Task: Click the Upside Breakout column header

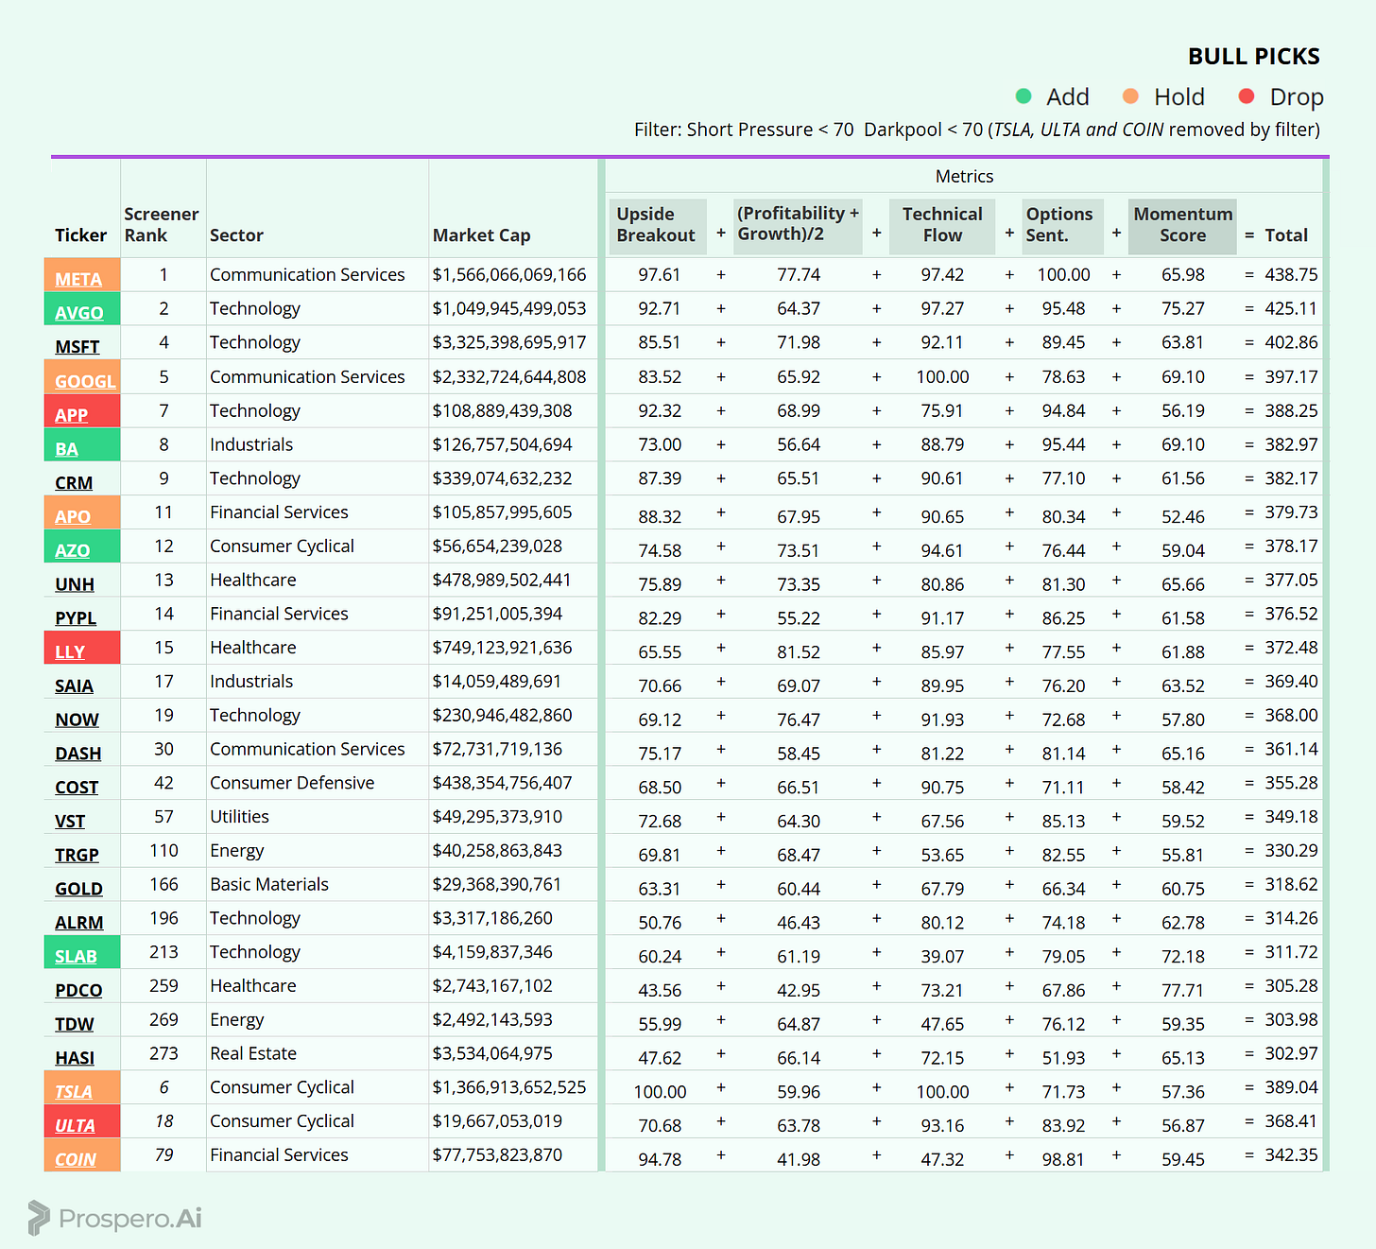Action: pyautogui.click(x=656, y=225)
